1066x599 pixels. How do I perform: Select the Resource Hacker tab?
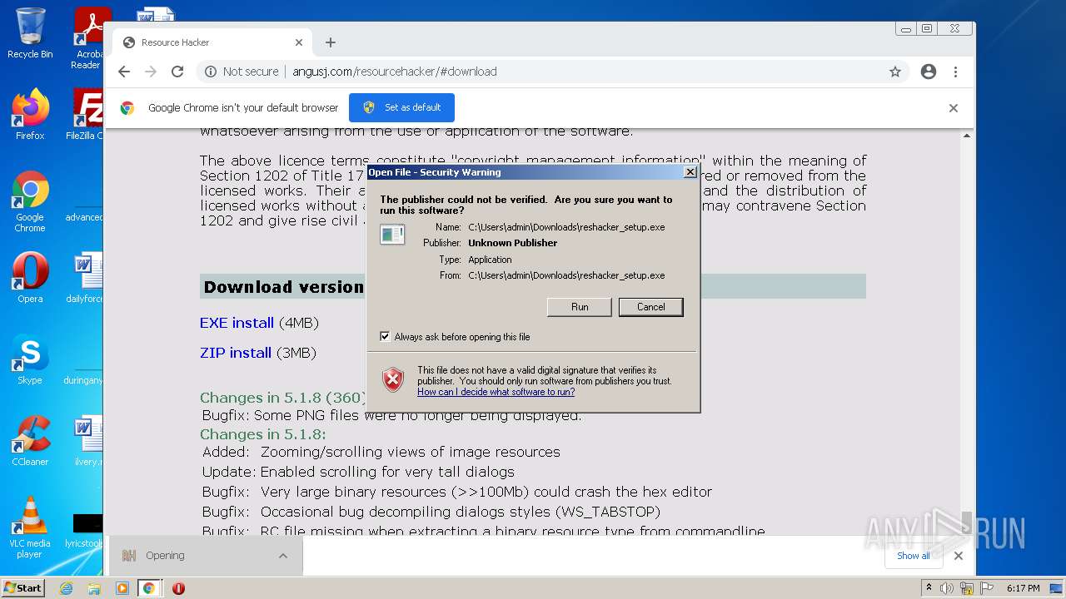212,42
